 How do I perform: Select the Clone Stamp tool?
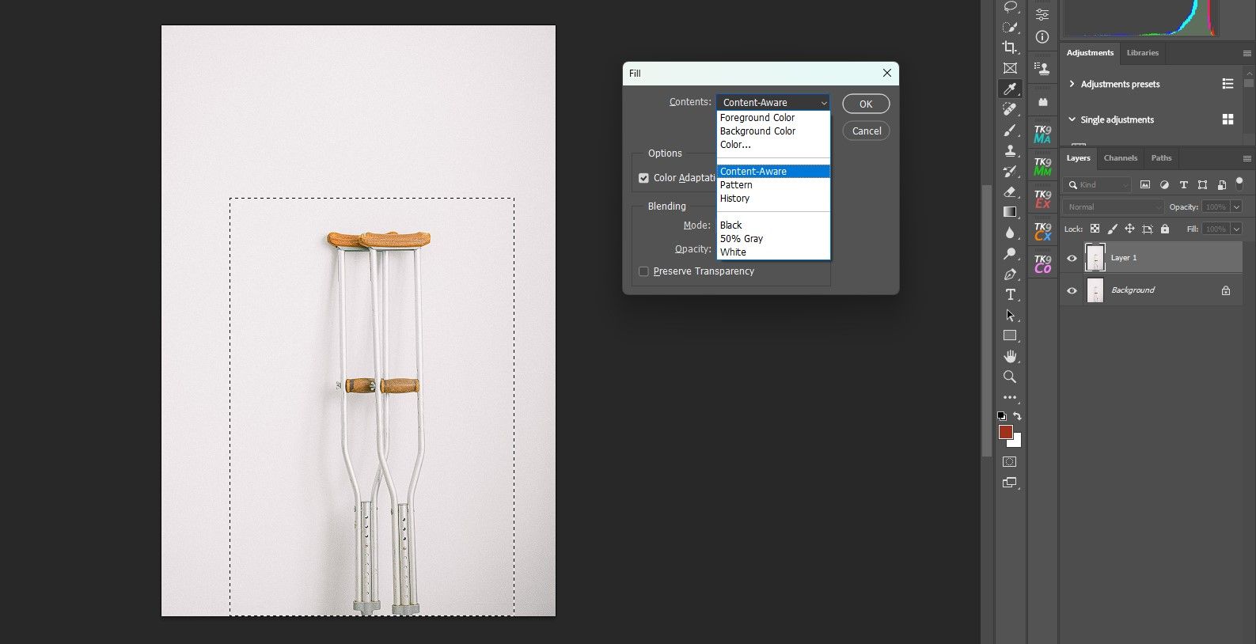pyautogui.click(x=1010, y=150)
